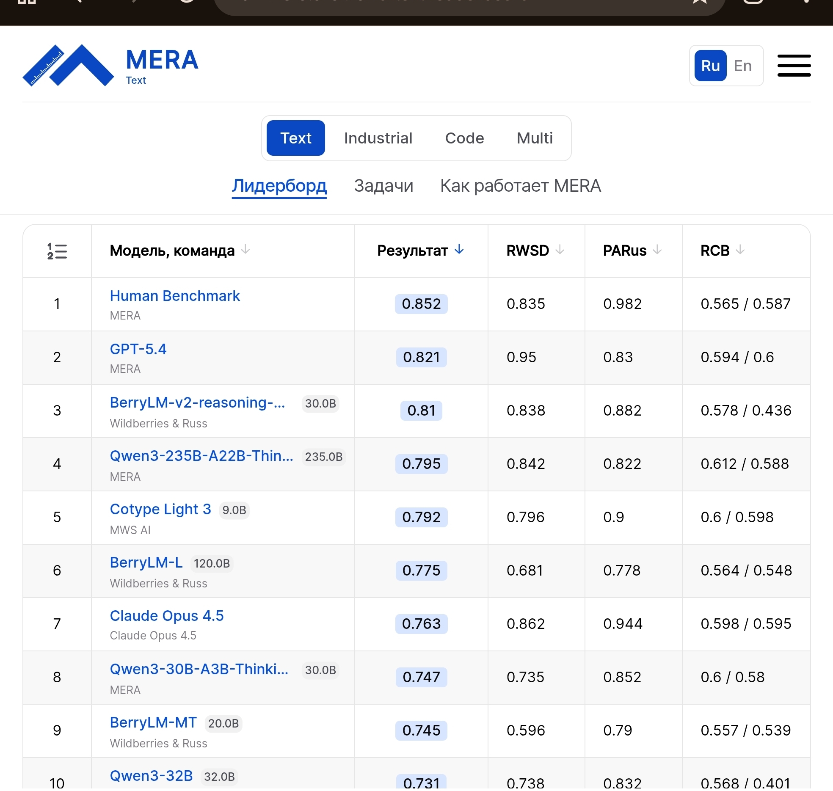Open the Qwen3-32B model link
The width and height of the screenshot is (833, 791).
tap(151, 776)
